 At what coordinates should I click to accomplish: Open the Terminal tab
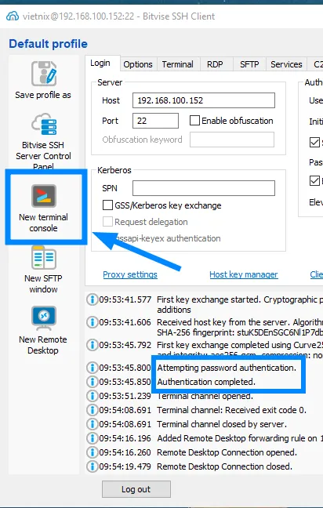click(x=177, y=64)
